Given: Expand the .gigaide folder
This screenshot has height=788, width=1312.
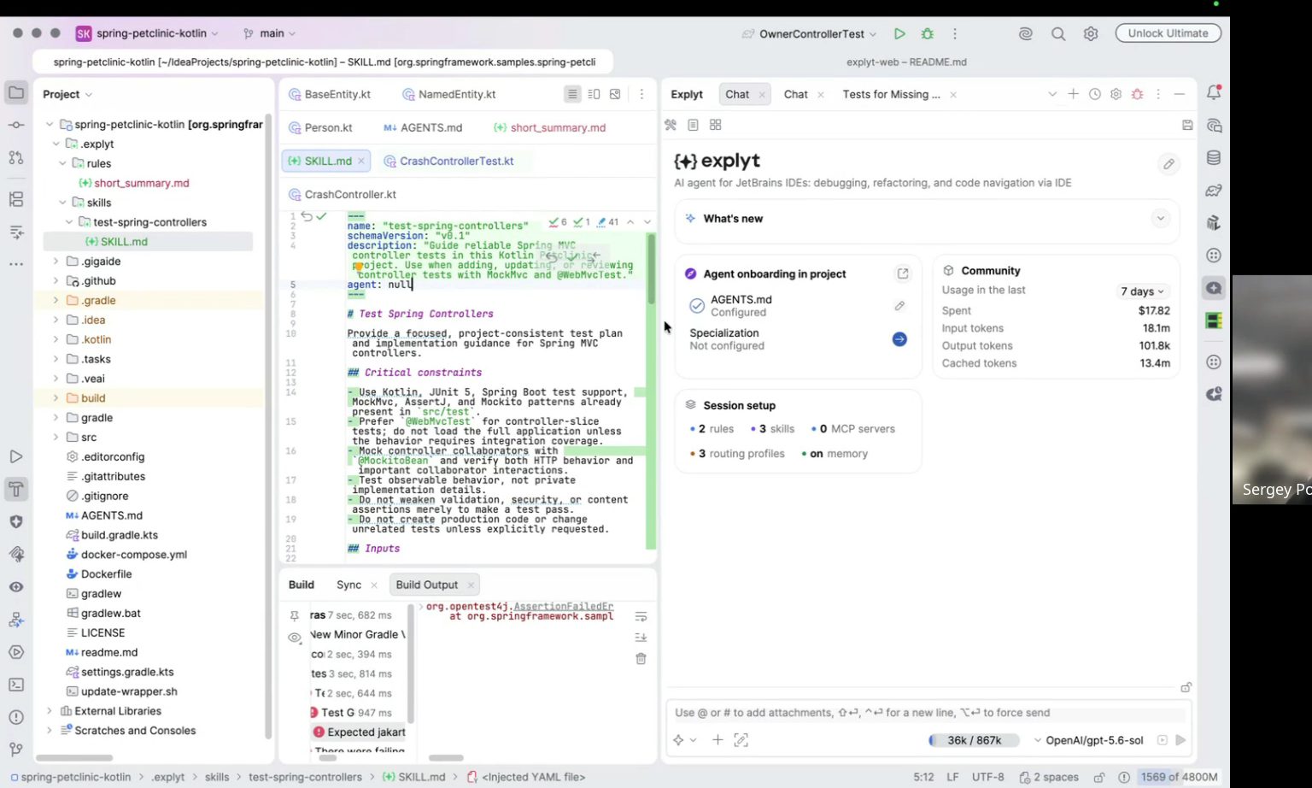Looking at the screenshot, I should [56, 262].
